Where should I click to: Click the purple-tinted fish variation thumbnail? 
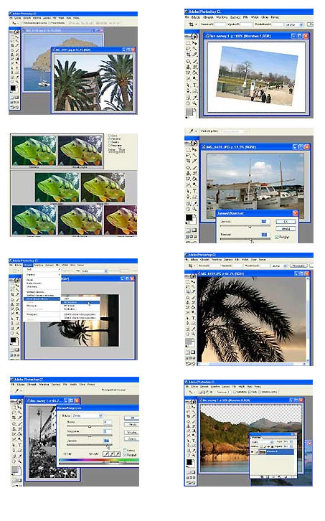121,220
